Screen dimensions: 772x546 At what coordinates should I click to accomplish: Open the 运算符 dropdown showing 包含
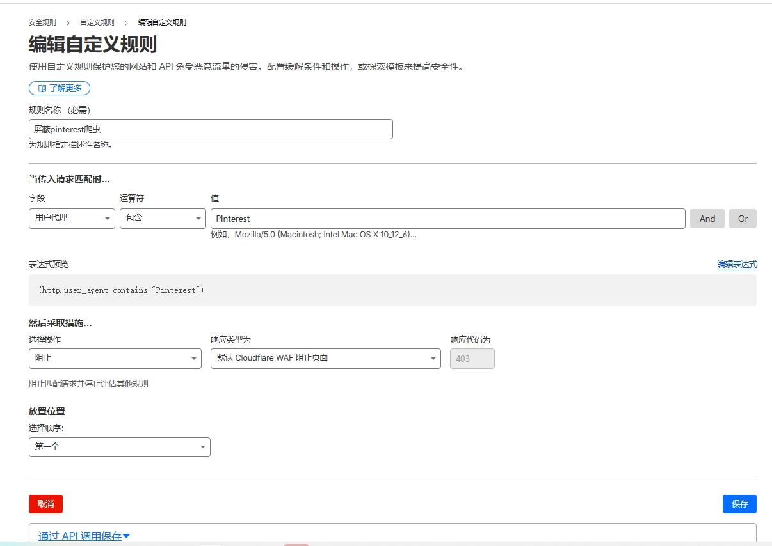point(163,219)
